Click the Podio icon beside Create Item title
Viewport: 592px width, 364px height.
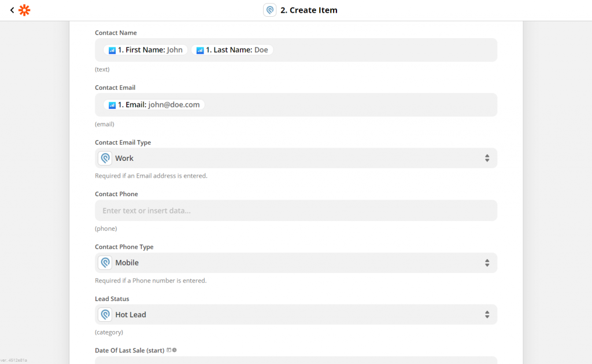269,10
